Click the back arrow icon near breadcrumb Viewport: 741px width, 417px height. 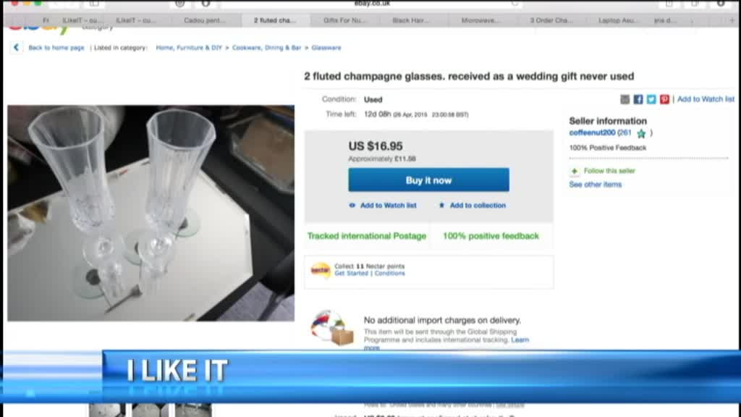point(16,47)
